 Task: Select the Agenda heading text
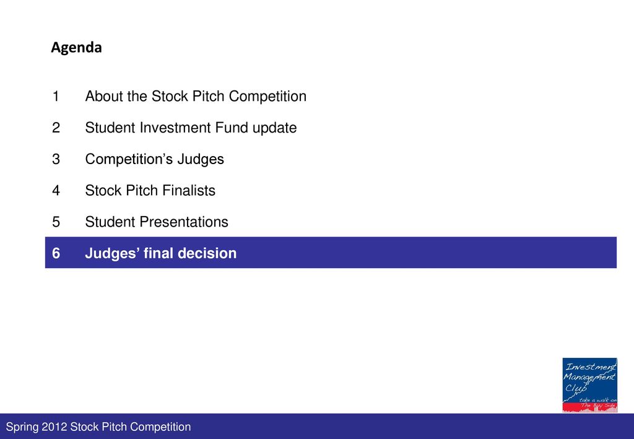76,48
